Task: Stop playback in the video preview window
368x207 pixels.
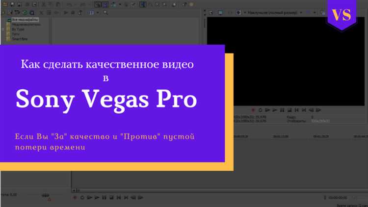Action: 289,110
